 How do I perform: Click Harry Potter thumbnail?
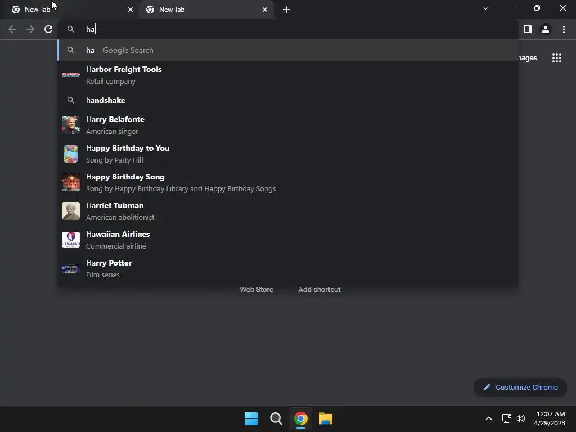pyautogui.click(x=71, y=269)
